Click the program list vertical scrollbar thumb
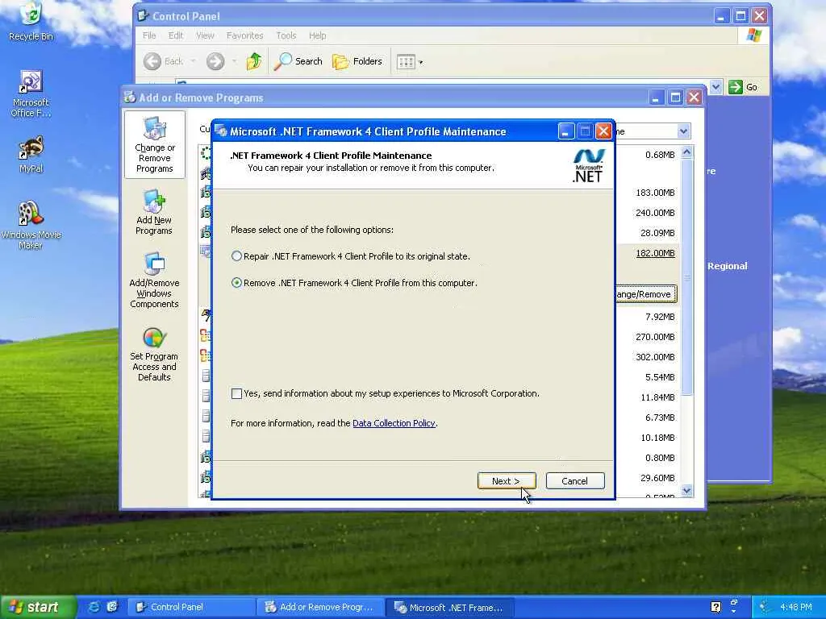Image resolution: width=826 pixels, height=619 pixels. click(x=686, y=277)
